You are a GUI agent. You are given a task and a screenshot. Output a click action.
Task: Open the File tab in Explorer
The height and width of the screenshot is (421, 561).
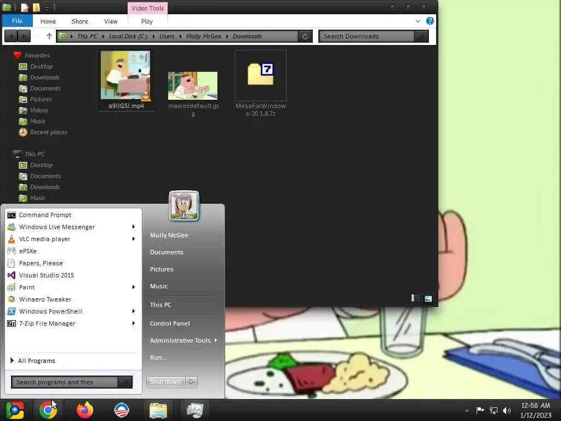(x=17, y=21)
